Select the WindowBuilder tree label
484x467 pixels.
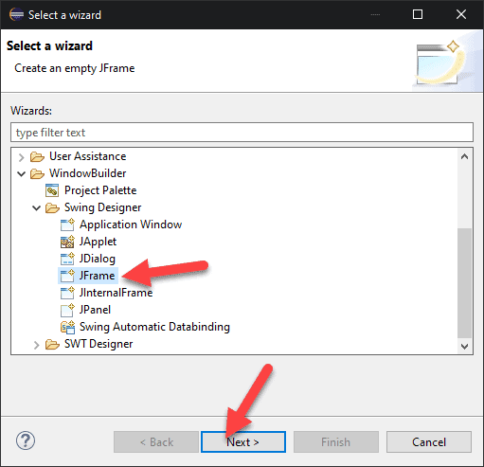[x=87, y=173]
